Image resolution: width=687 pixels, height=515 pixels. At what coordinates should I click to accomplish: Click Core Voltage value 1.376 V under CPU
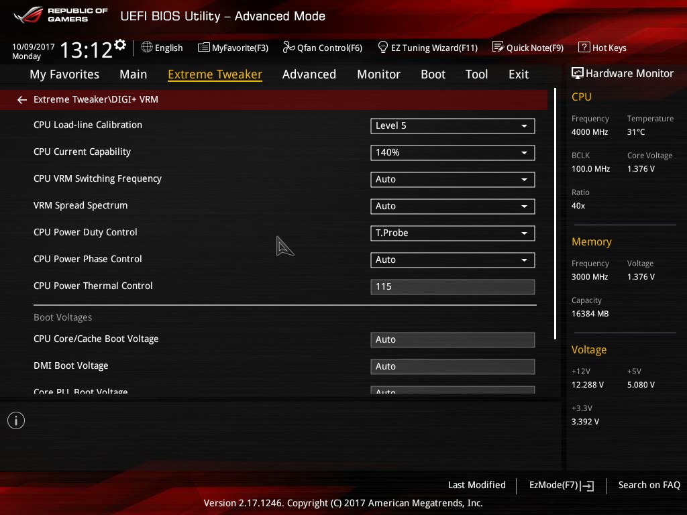pyautogui.click(x=641, y=168)
